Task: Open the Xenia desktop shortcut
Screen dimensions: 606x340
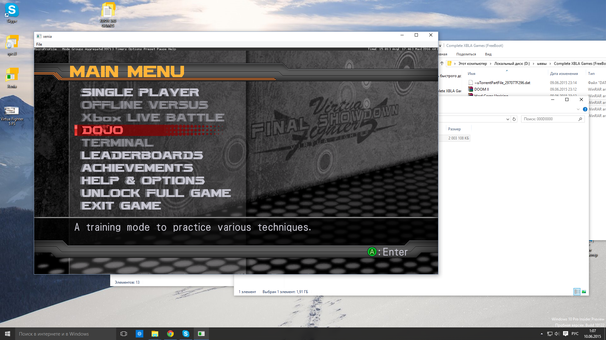Action: 12,78
